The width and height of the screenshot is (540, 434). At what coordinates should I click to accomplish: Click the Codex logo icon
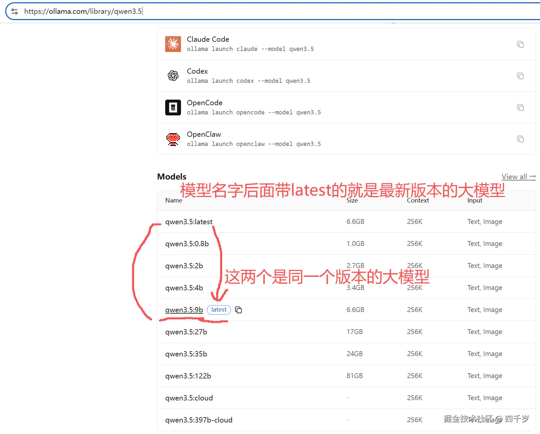coord(173,76)
